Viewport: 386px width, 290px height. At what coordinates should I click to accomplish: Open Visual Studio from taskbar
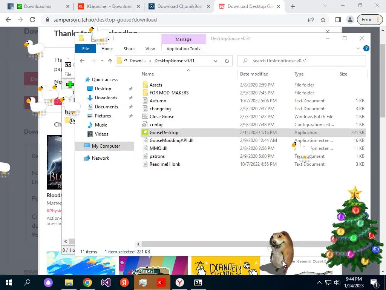pos(106,282)
